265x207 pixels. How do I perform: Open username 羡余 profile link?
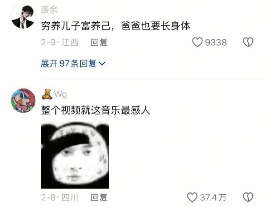[x=49, y=10]
